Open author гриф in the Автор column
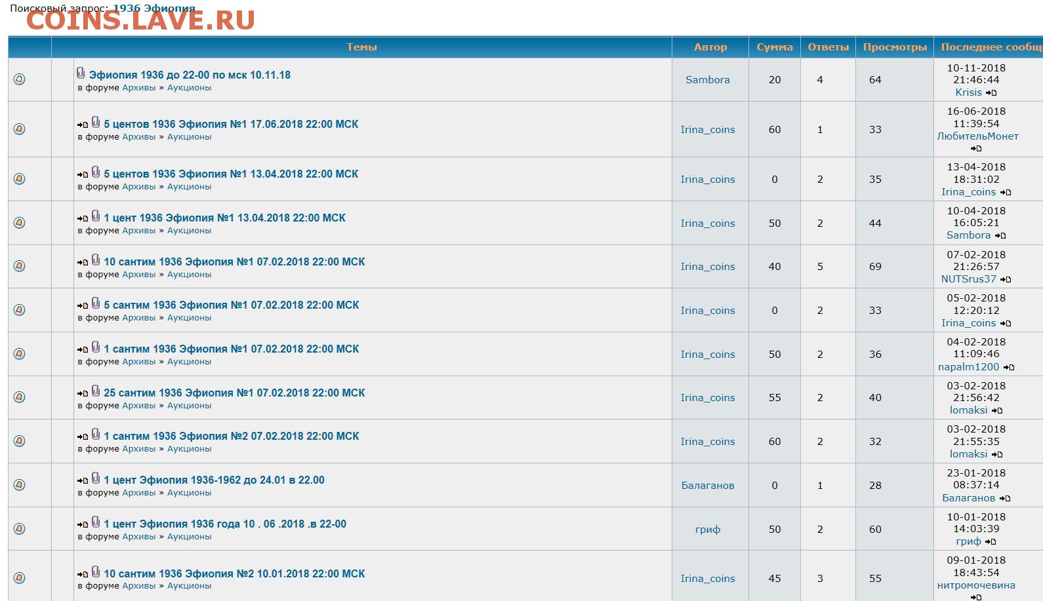This screenshot has width=1043, height=601. click(708, 530)
